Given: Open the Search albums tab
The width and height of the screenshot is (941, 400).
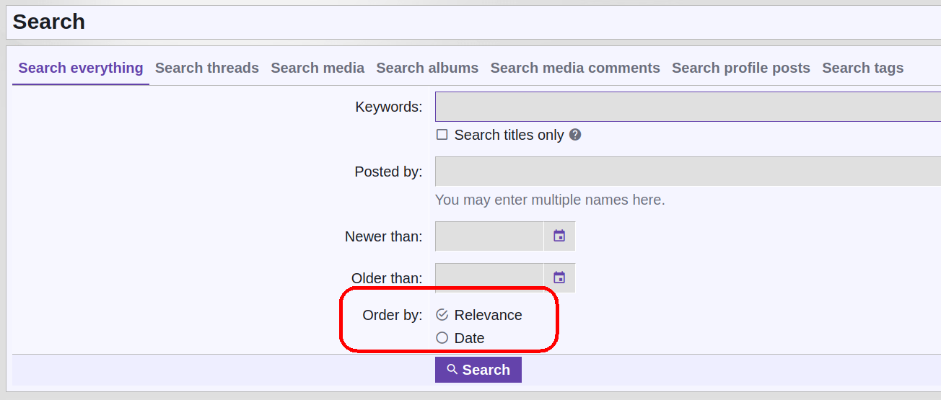Looking at the screenshot, I should (427, 68).
